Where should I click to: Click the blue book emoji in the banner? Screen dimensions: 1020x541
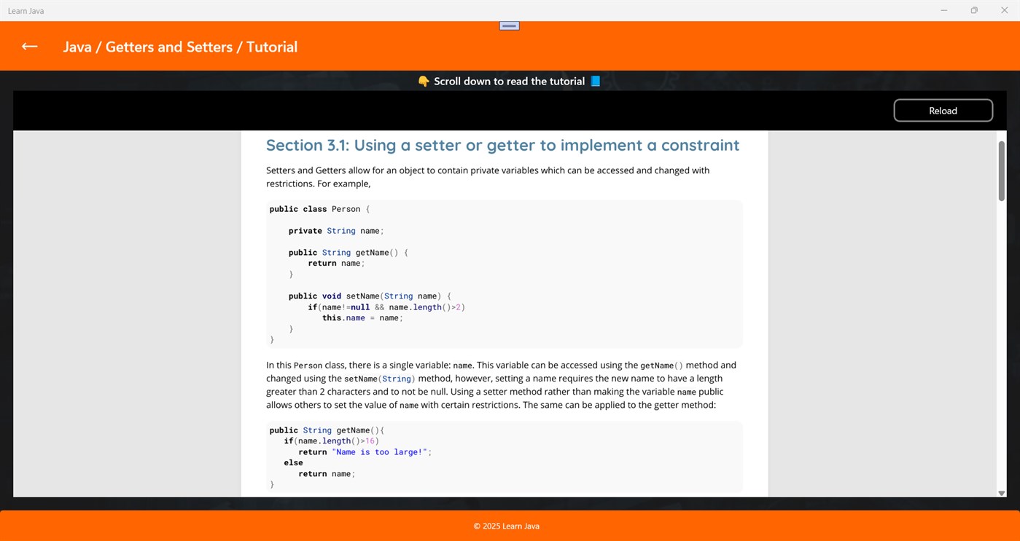coord(595,81)
